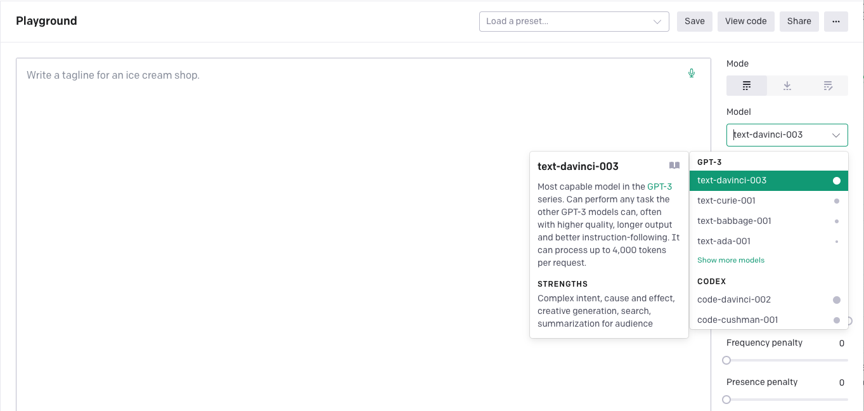Image resolution: width=864 pixels, height=411 pixels.
Task: Click the View code button
Action: pyautogui.click(x=745, y=21)
